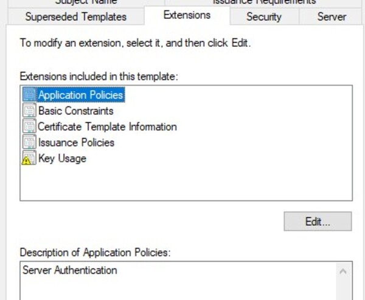Viewport: 365px width, 300px height.
Task: Click the Application Policies extension icon
Action: click(29, 95)
